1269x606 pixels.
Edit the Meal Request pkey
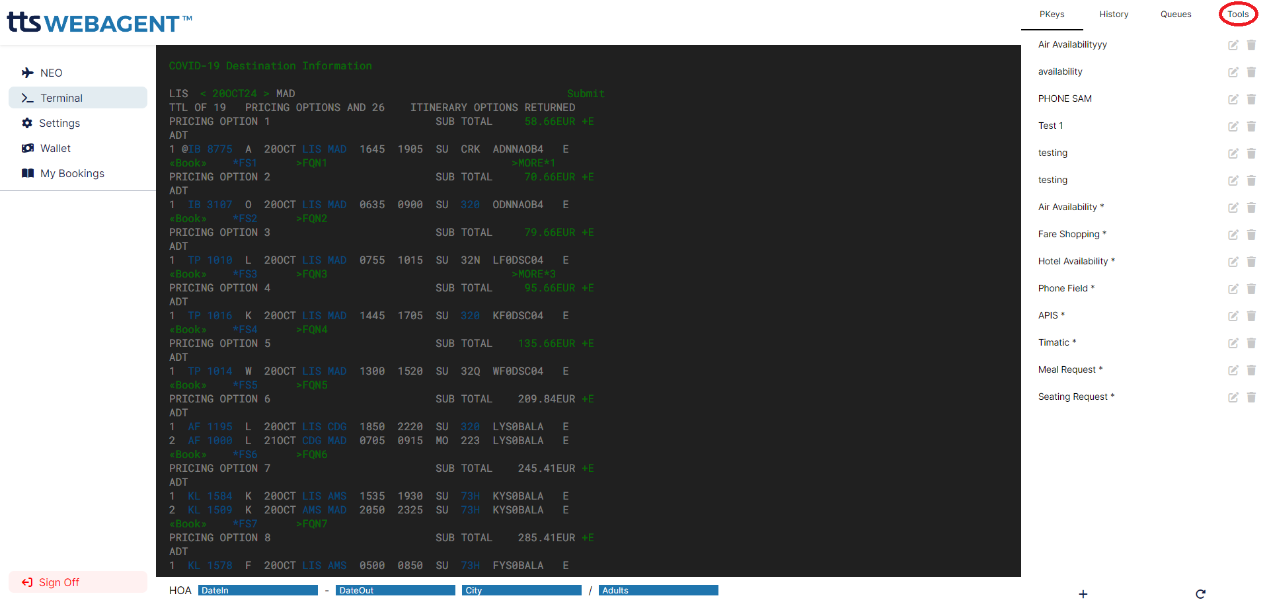[x=1233, y=370]
